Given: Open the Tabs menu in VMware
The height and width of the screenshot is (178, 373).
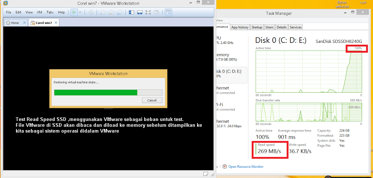Looking at the screenshot, I should click(50, 12).
